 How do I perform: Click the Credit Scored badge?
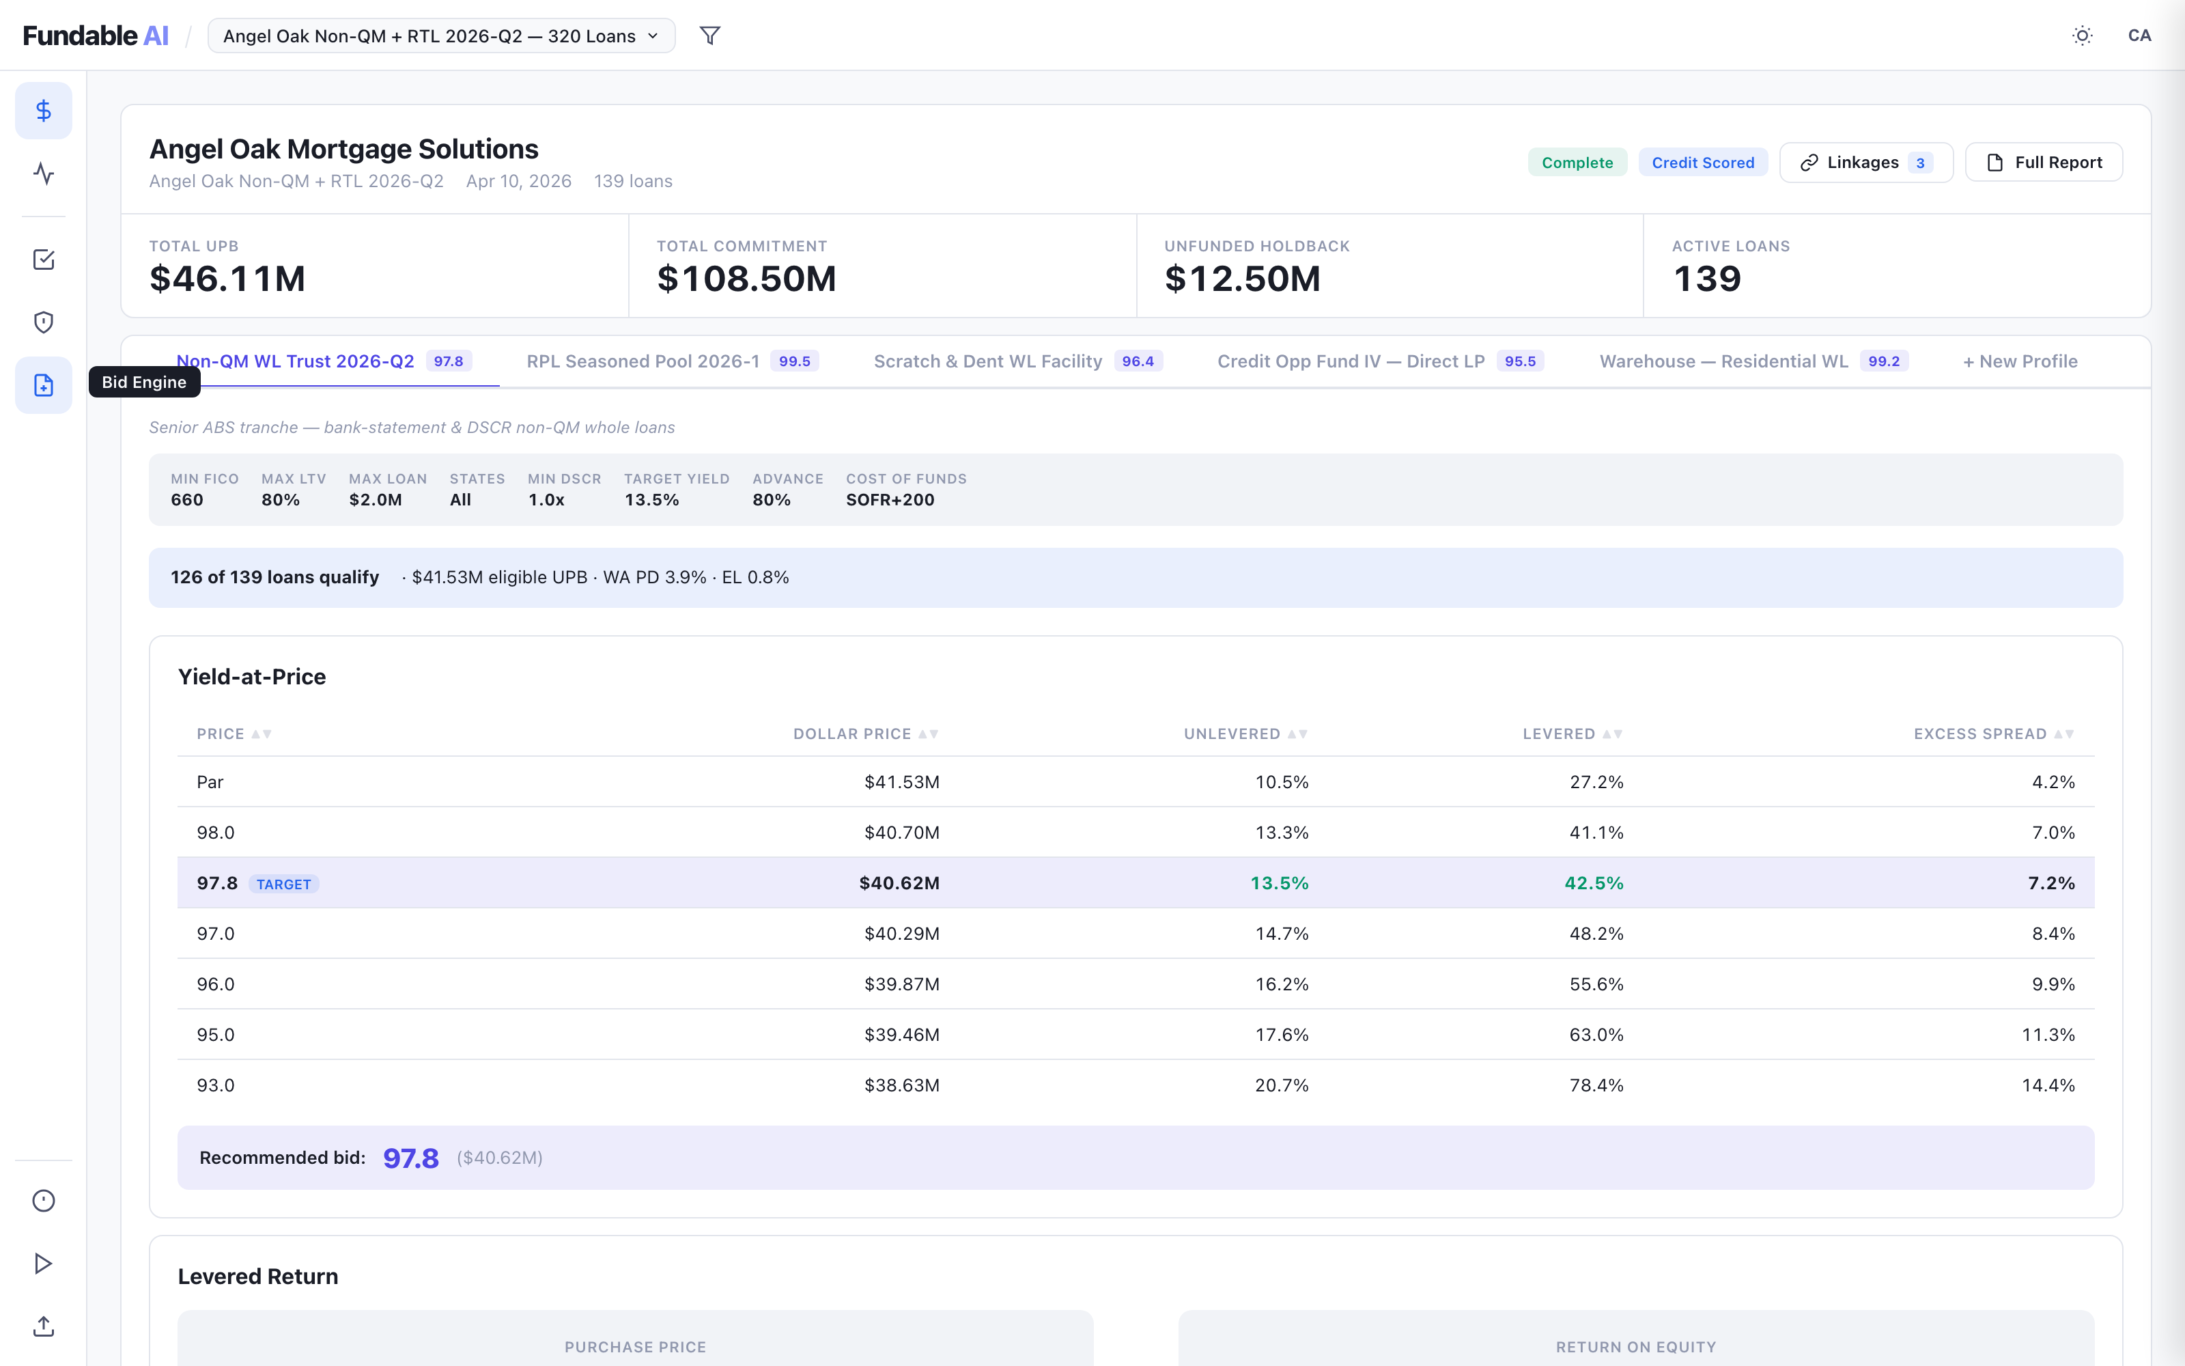click(x=1703, y=163)
